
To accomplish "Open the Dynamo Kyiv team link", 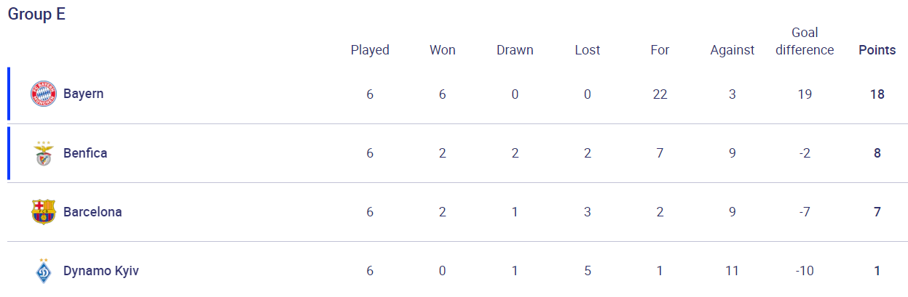I will click(x=101, y=271).
